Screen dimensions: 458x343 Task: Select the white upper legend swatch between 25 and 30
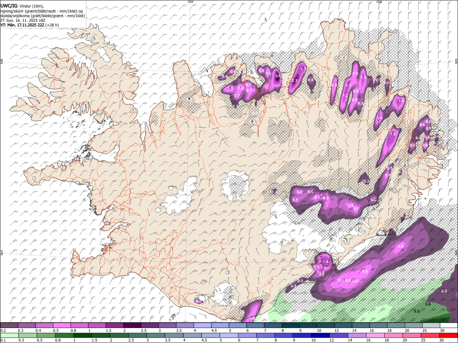pos(431,325)
